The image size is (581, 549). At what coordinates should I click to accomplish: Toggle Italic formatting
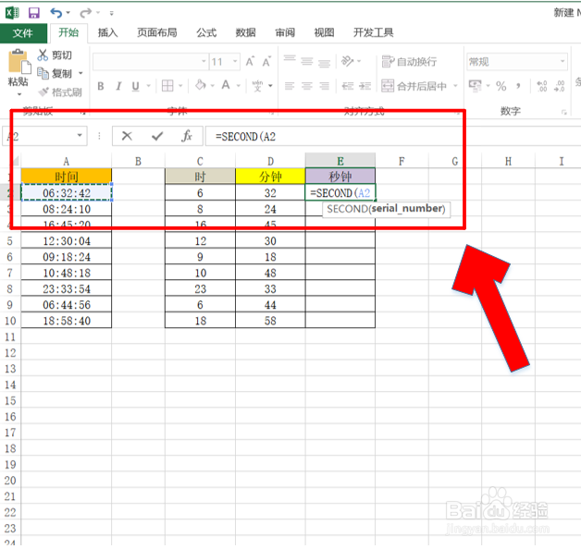click(x=118, y=86)
